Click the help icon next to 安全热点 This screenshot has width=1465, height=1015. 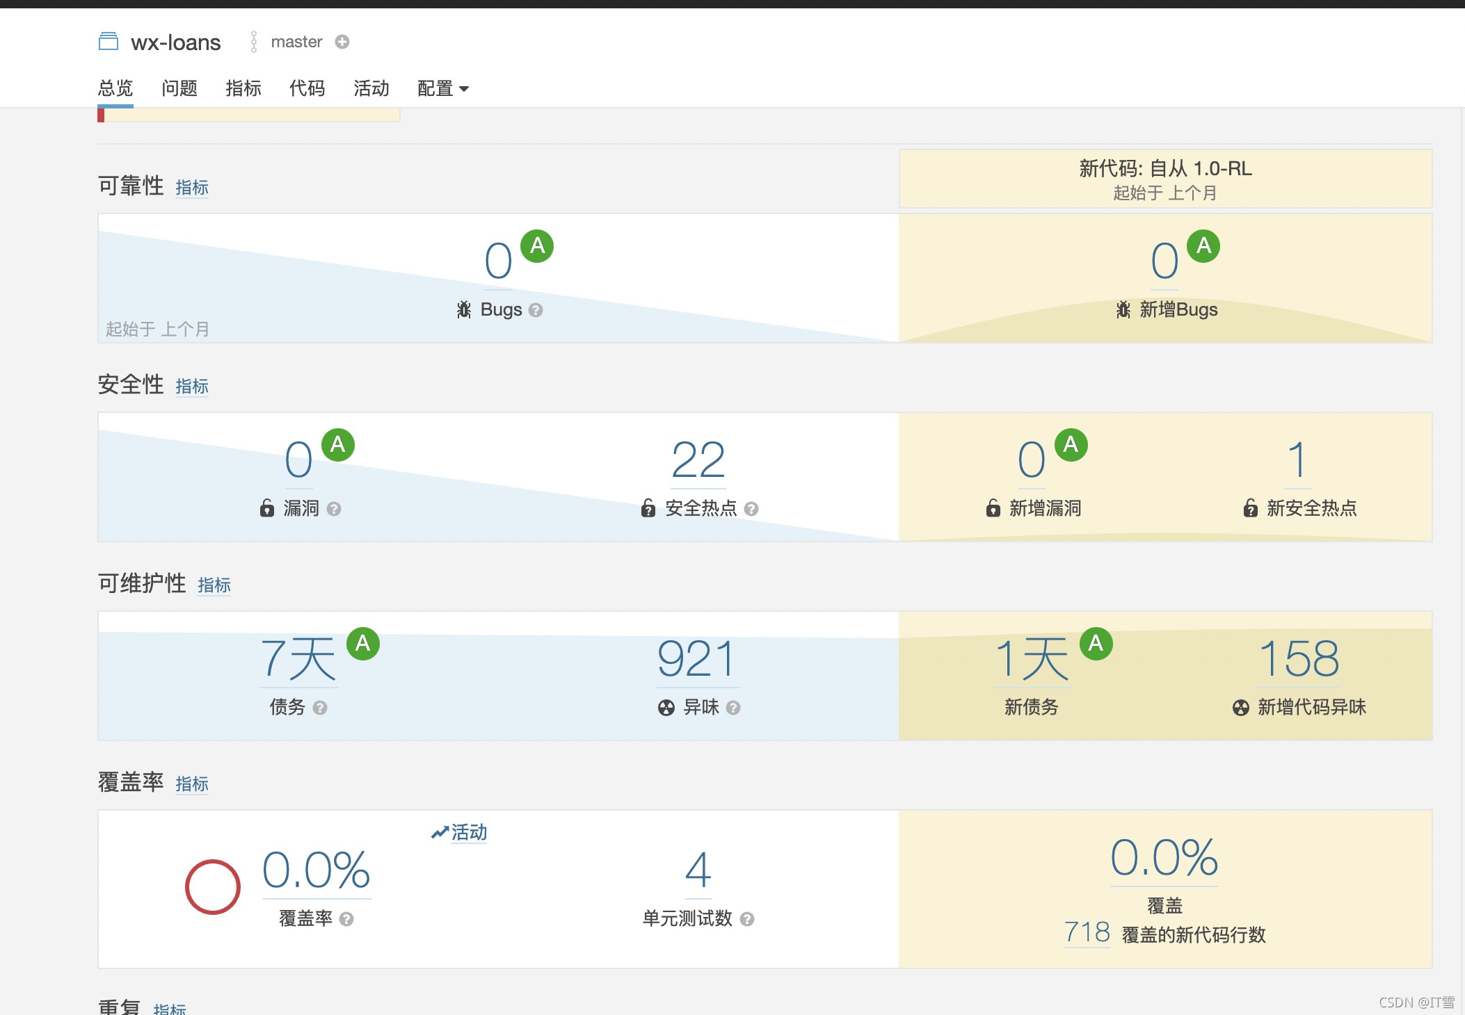751,509
